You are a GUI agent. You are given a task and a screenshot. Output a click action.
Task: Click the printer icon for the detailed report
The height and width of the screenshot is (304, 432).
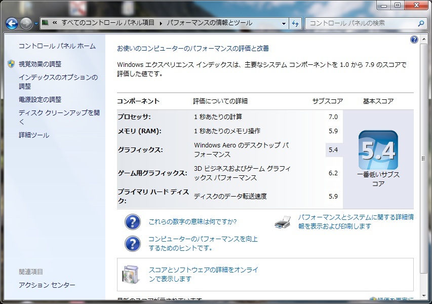tap(283, 222)
